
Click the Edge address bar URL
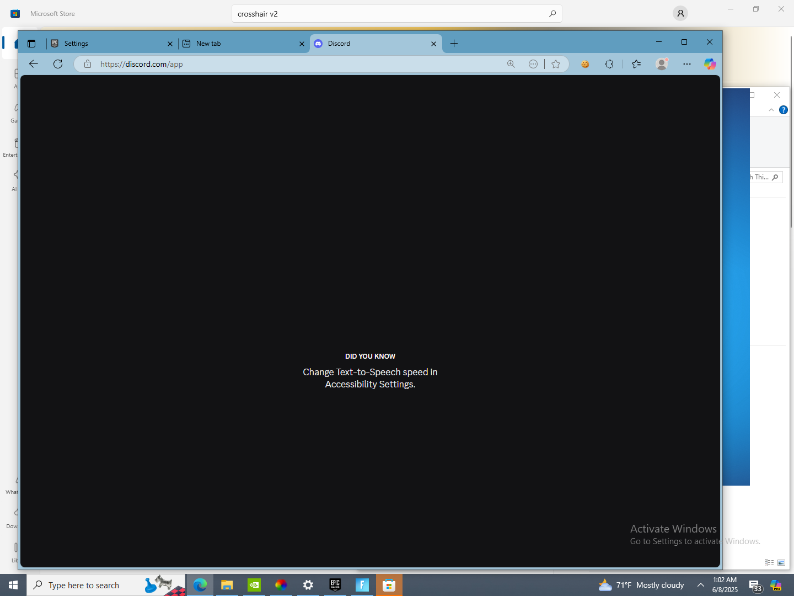coord(142,64)
